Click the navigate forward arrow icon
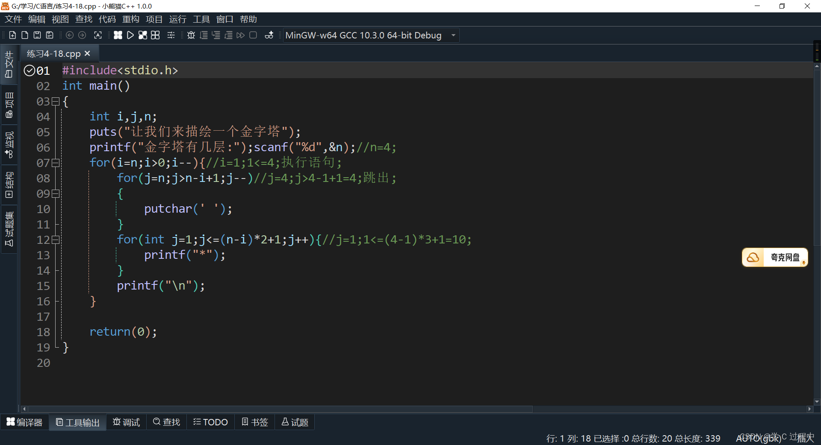Viewport: 821px width, 445px height. [82, 35]
